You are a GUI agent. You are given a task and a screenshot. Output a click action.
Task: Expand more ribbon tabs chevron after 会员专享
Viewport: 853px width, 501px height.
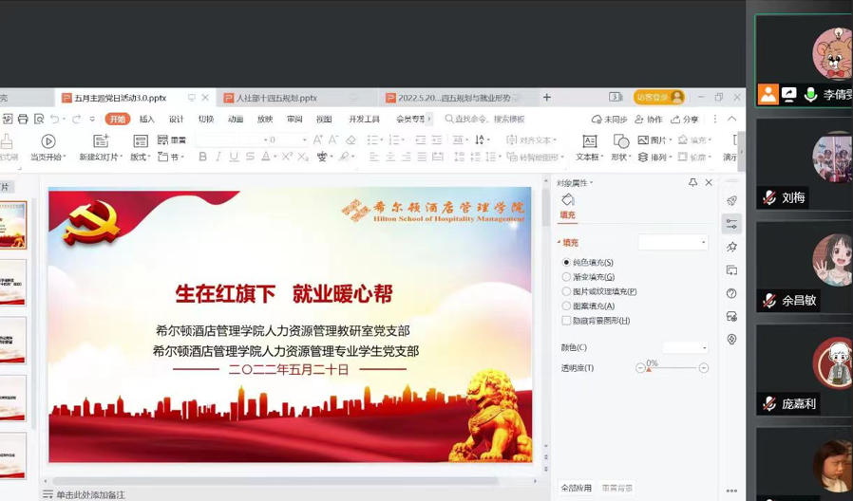[x=429, y=119]
